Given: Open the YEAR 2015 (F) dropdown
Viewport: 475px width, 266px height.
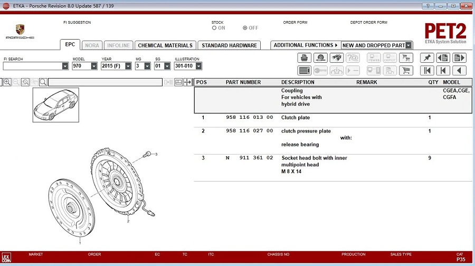Looking at the screenshot, I should [x=128, y=66].
